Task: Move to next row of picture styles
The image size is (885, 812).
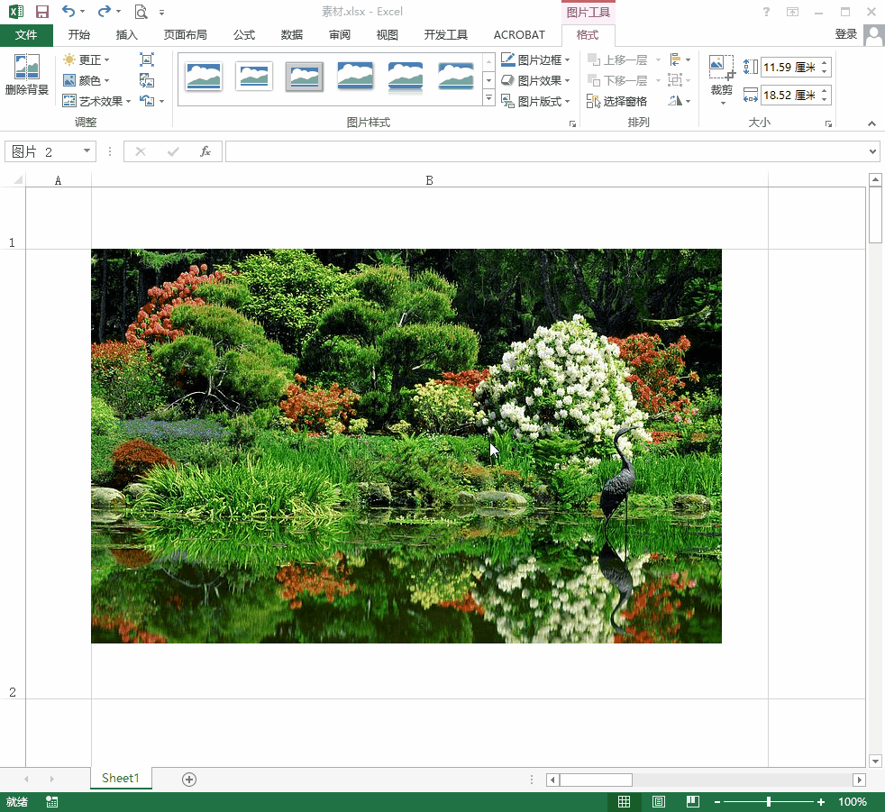Action: (488, 81)
